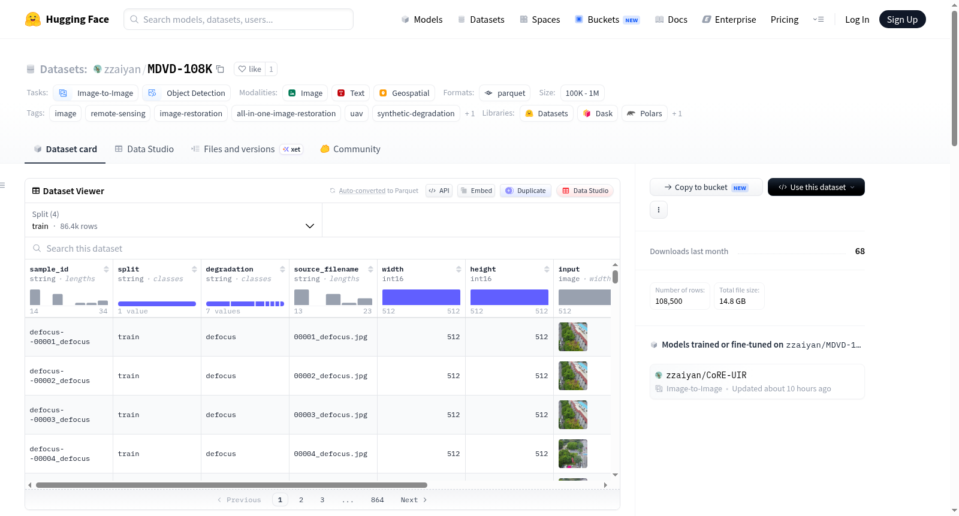959x516 pixels.
Task: Click the Dask library tag
Action: click(x=598, y=113)
